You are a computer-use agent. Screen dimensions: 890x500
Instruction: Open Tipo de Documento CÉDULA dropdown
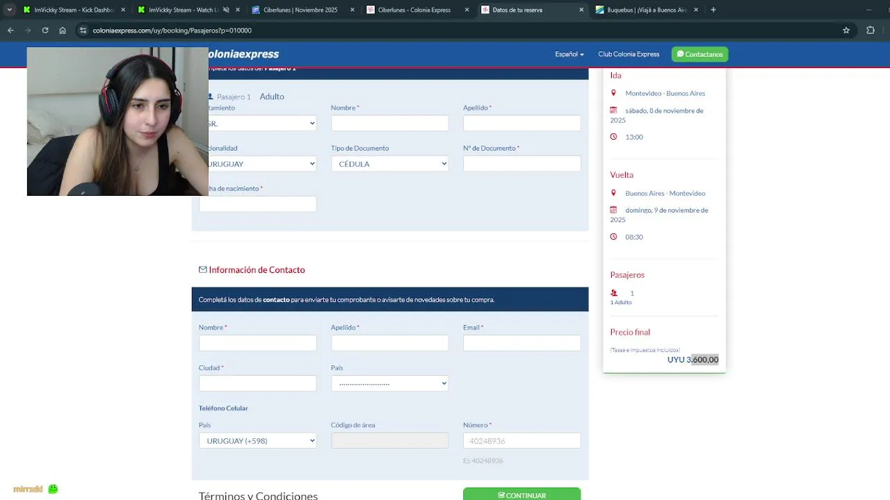(389, 163)
